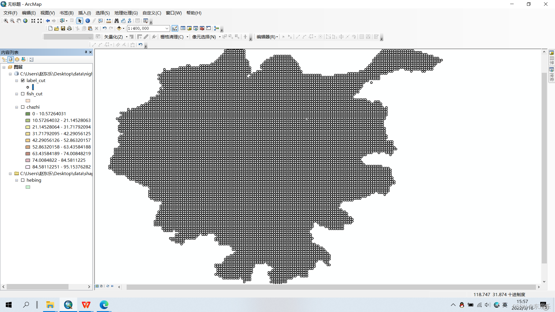Open the ArcToolbox window icon

point(202,28)
